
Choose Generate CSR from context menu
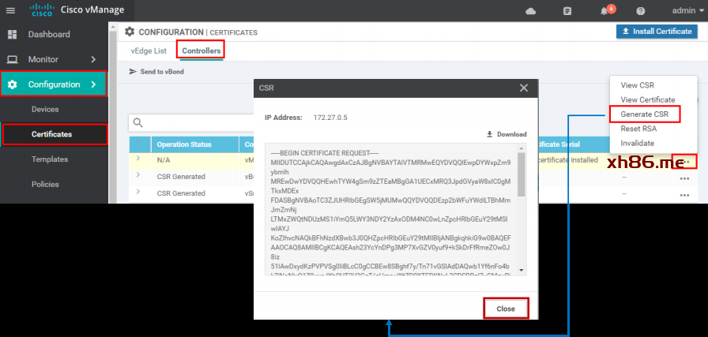[644, 114]
